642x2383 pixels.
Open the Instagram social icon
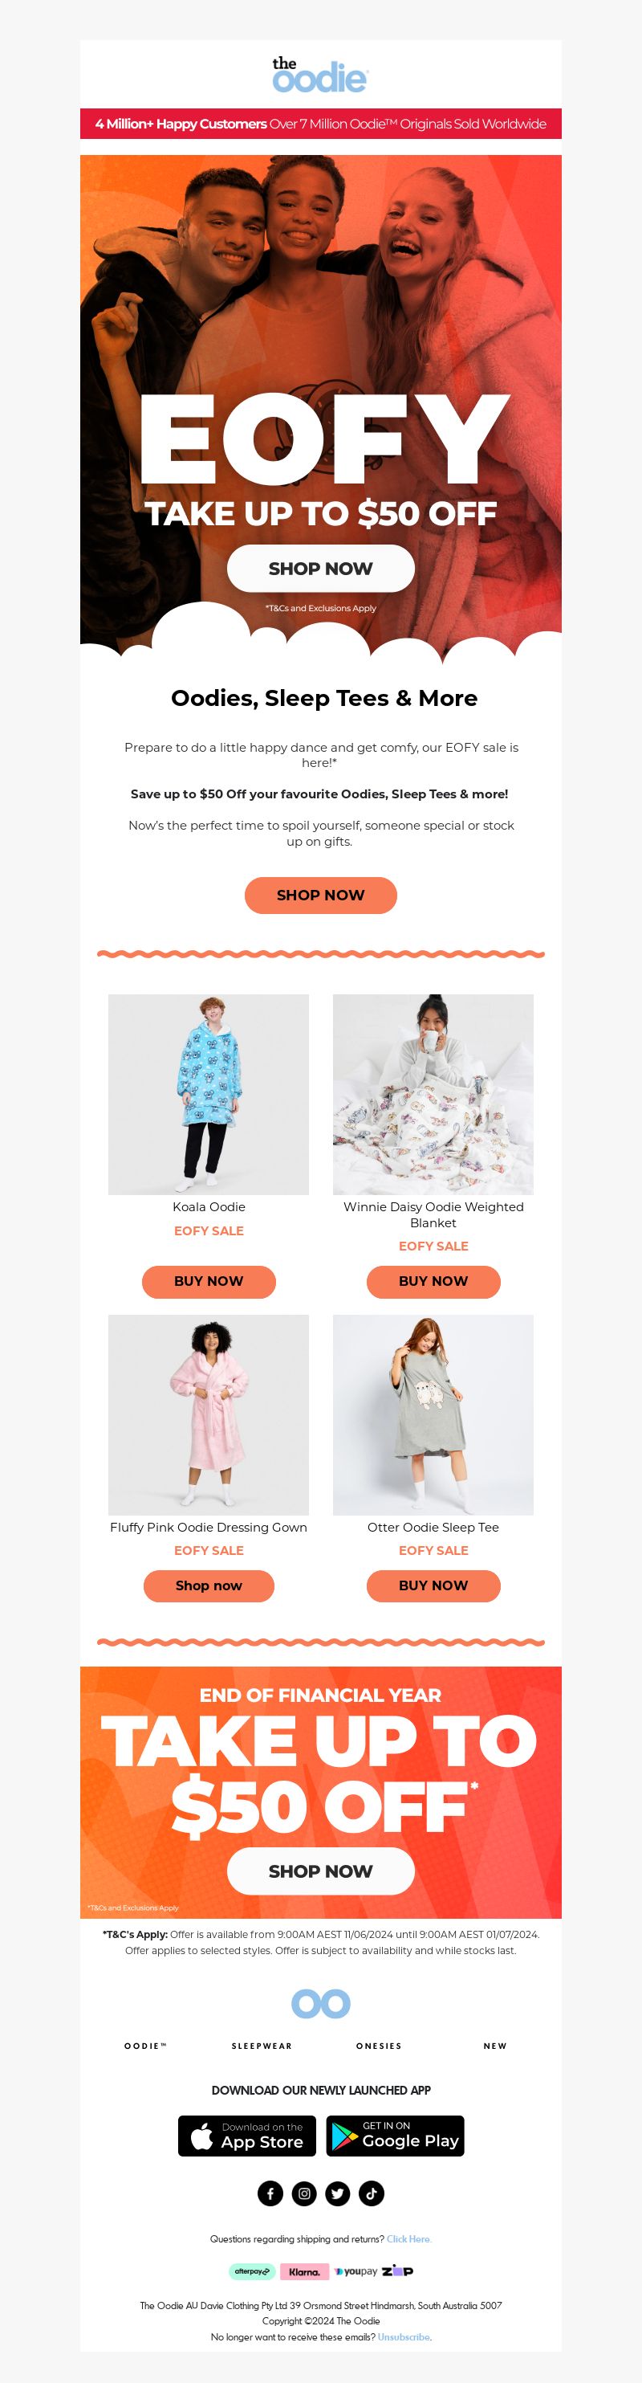304,2193
